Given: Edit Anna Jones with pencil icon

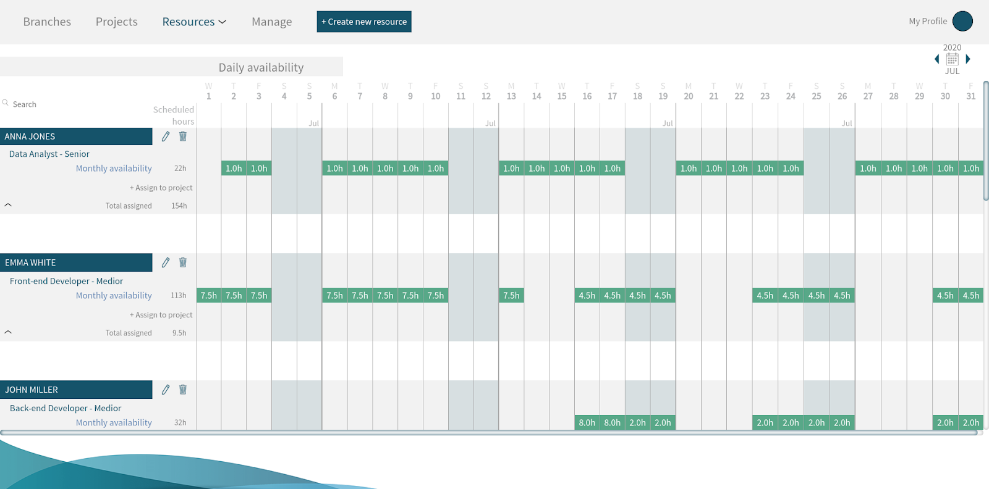Looking at the screenshot, I should (166, 136).
